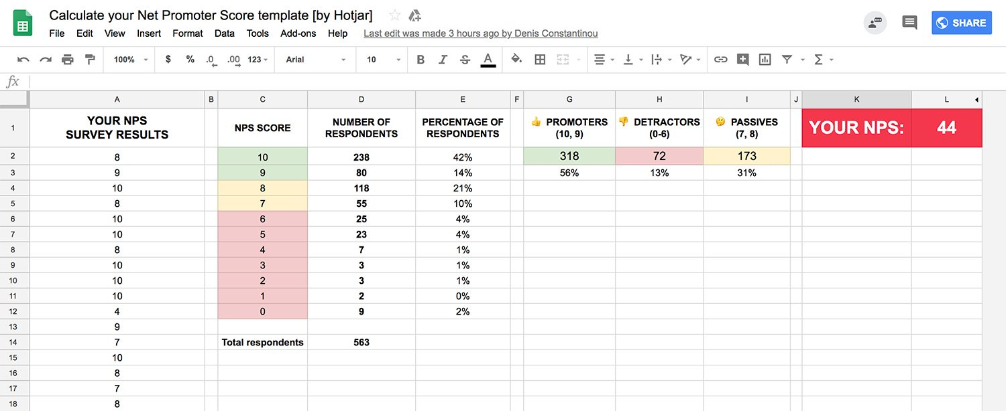1006x411 pixels.
Task: Insert a chart
Action: click(765, 60)
